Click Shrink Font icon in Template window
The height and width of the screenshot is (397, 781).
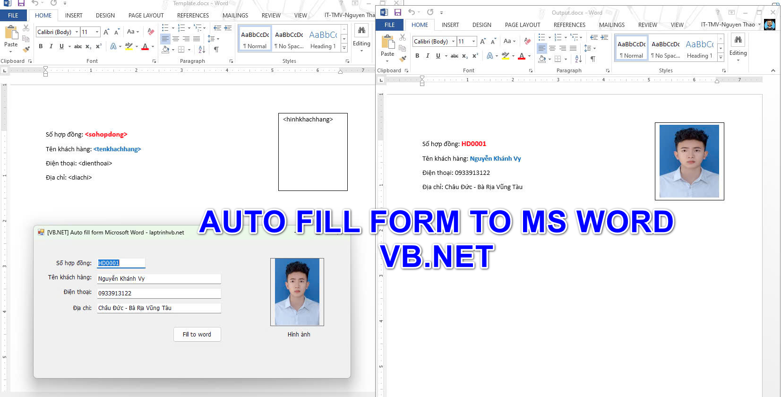(117, 32)
